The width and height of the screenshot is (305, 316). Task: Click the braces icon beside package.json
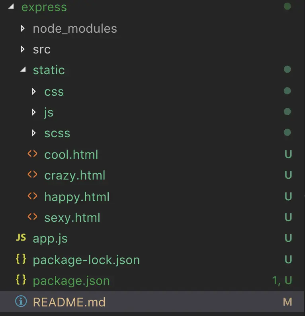point(21,280)
